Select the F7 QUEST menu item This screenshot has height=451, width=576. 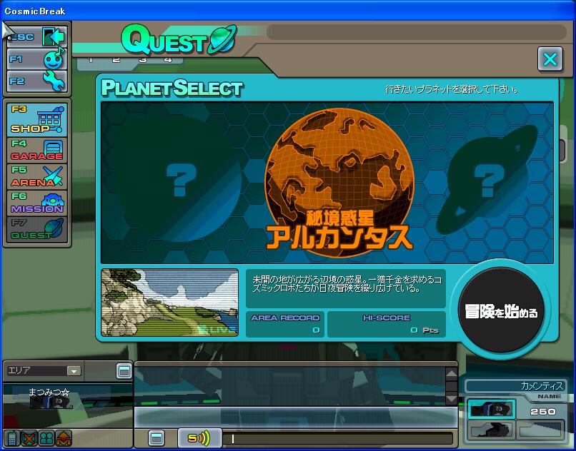[x=36, y=229]
